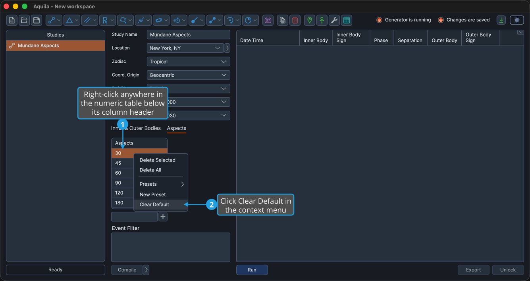Open the Location dropdown showing New York, NY

185,48
